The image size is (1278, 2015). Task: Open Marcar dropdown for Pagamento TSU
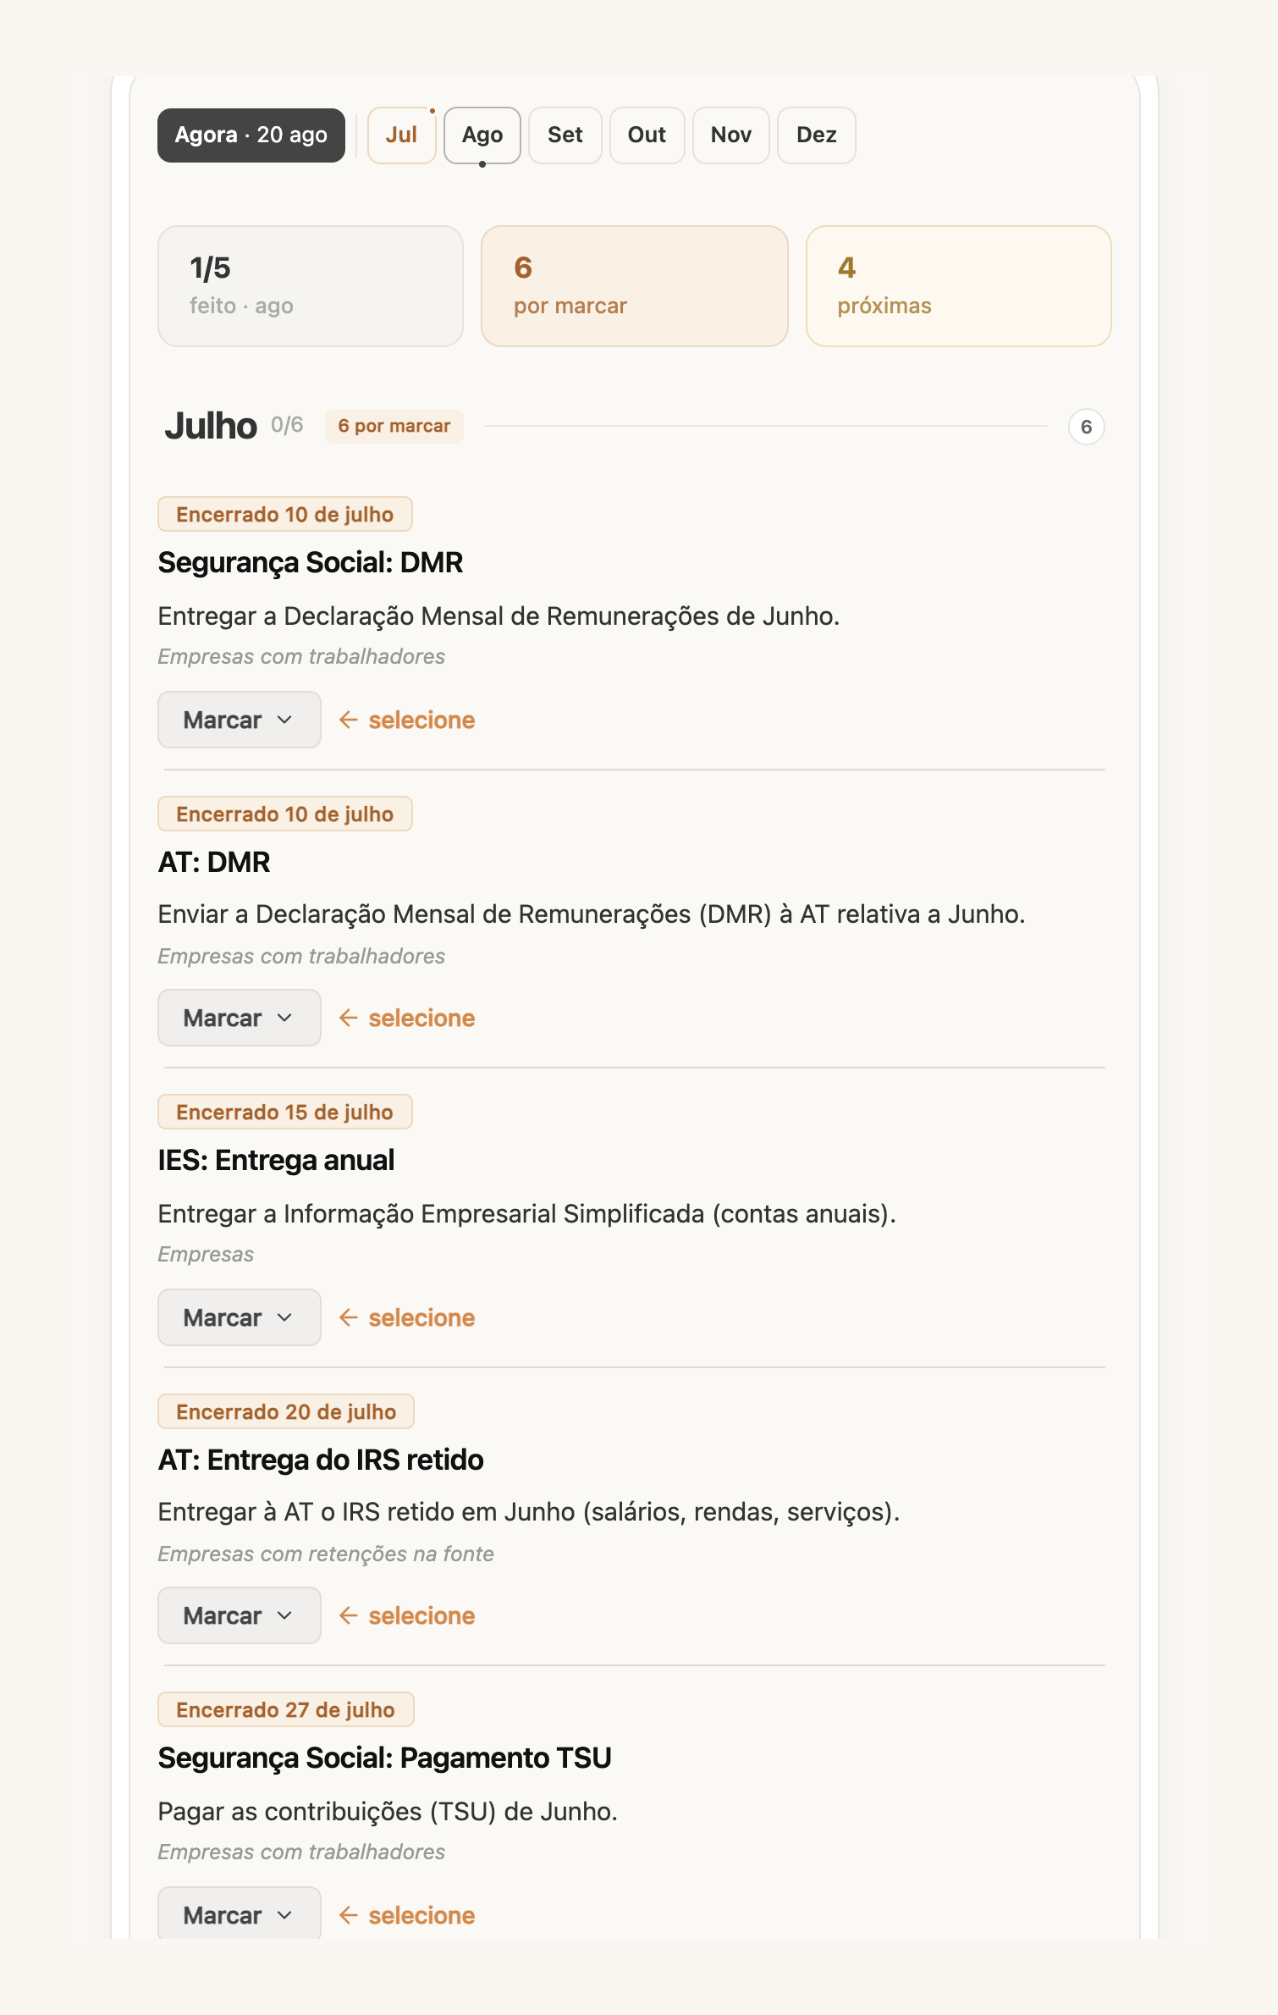click(239, 1913)
